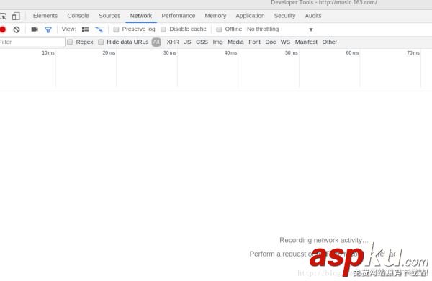
Task: Clear the network log with the clear icon
Action: [17, 29]
